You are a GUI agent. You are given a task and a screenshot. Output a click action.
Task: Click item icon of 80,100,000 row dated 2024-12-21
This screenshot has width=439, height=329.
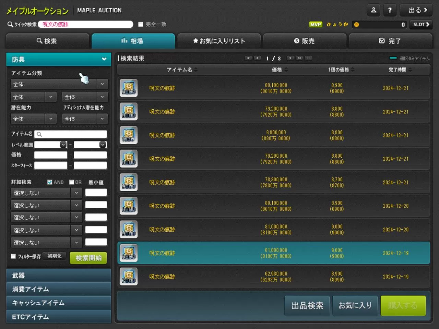coord(129,88)
